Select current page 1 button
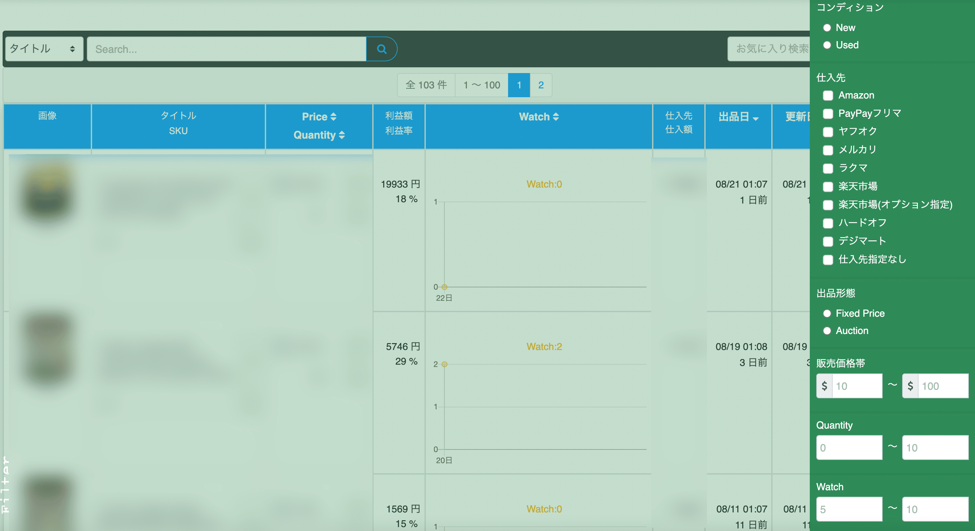This screenshot has height=531, width=975. 519,85
